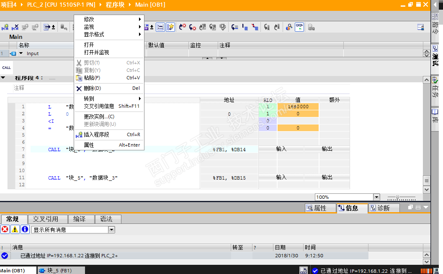The image size is (443, 274).
Task: Click the database reset toolbar icon
Action: click(x=64, y=27)
